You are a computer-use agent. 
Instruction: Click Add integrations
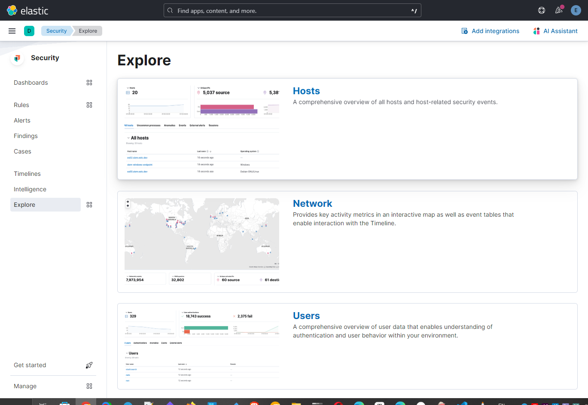(490, 31)
